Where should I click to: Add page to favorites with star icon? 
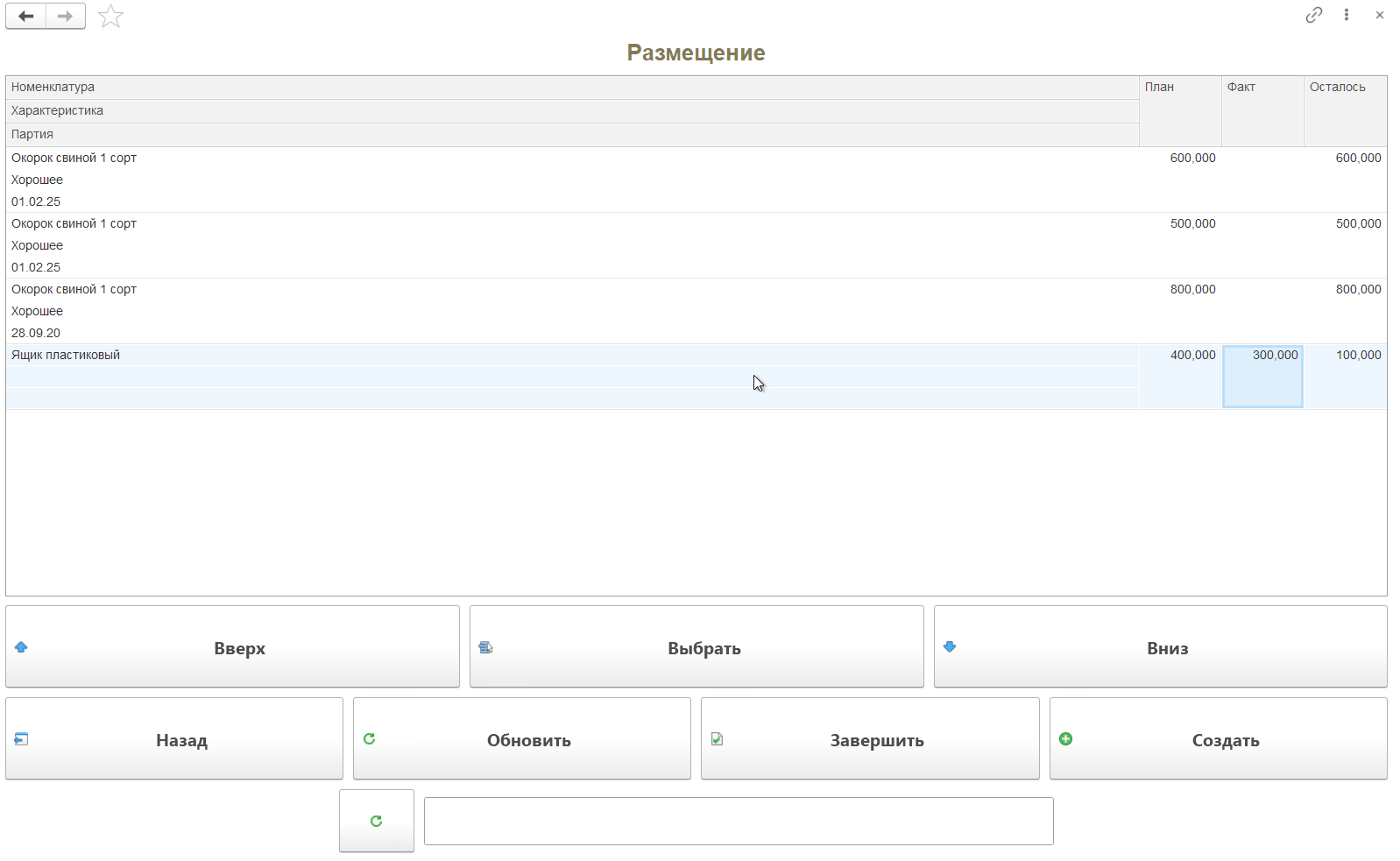(x=110, y=16)
